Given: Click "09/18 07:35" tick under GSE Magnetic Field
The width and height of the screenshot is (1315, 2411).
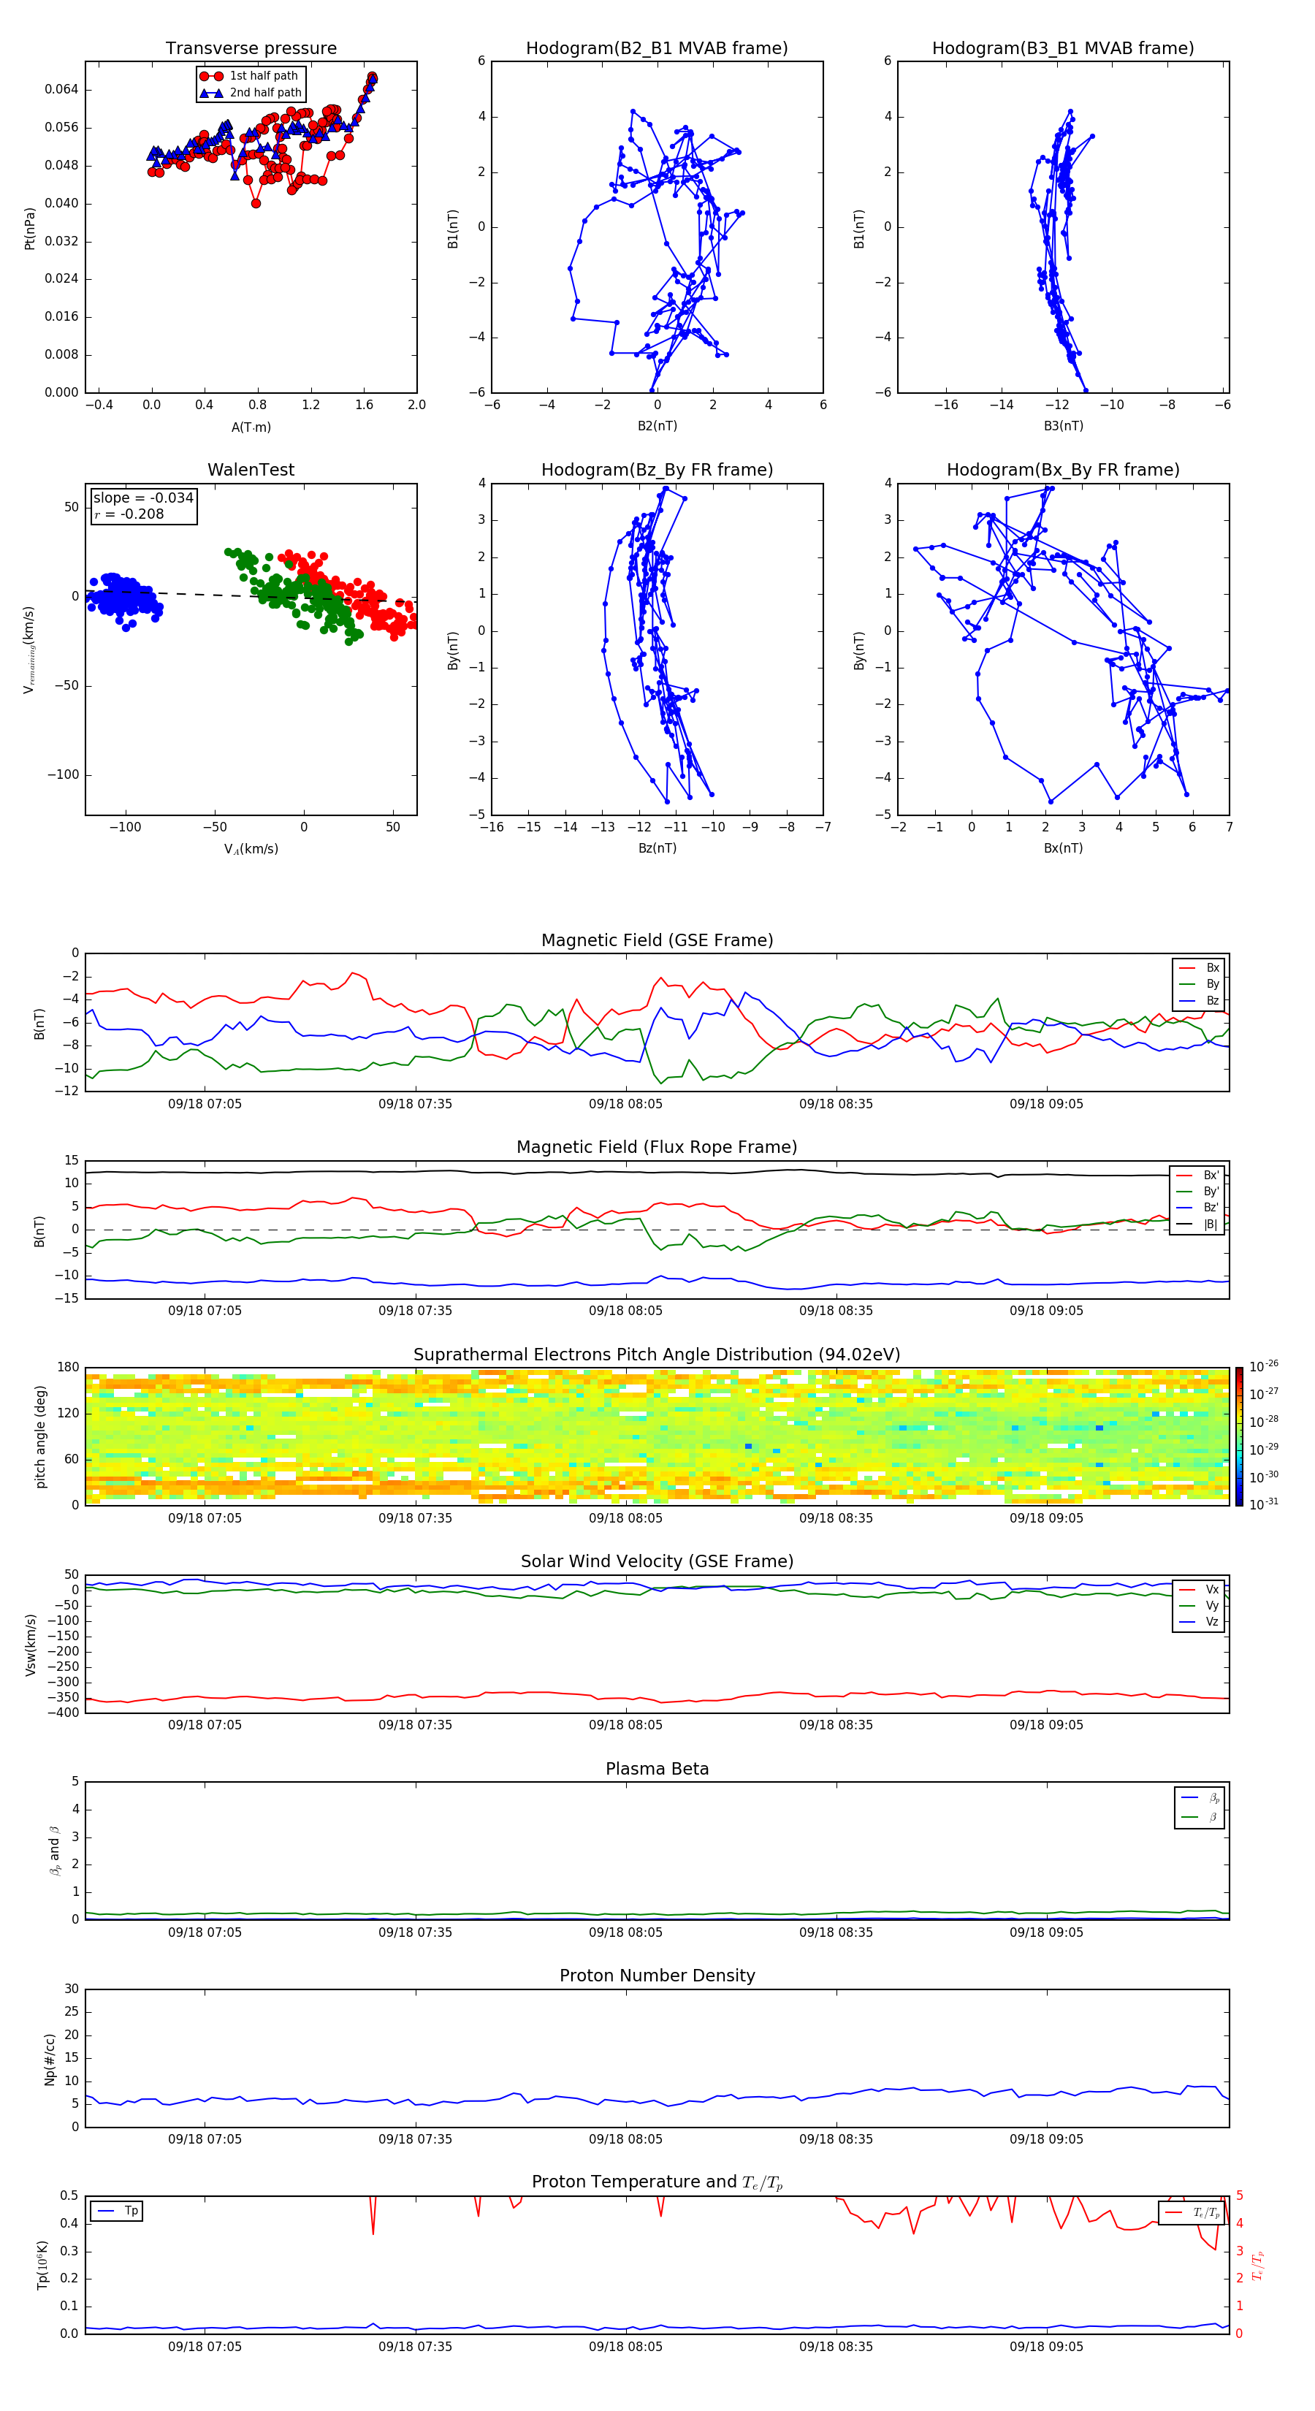Looking at the screenshot, I should (415, 1103).
